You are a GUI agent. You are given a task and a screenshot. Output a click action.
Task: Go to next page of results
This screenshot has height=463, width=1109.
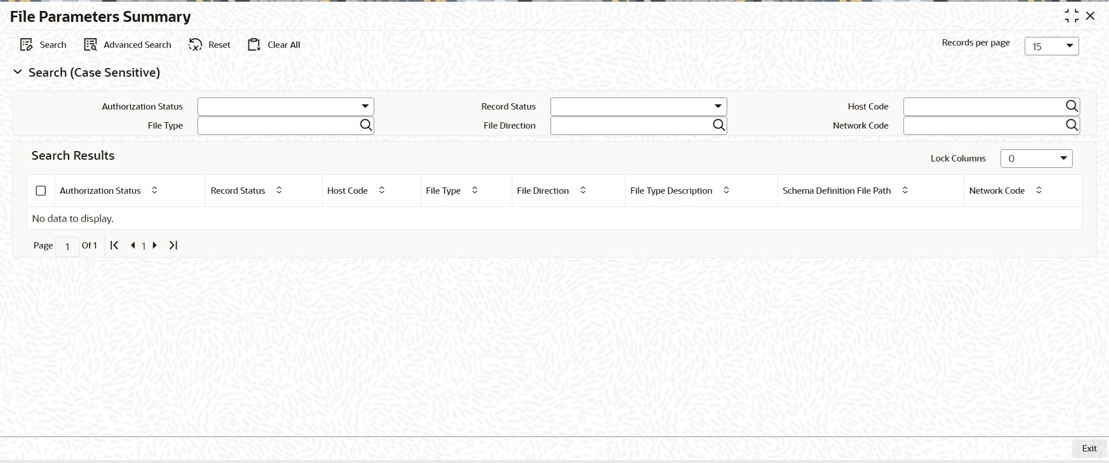[155, 246]
